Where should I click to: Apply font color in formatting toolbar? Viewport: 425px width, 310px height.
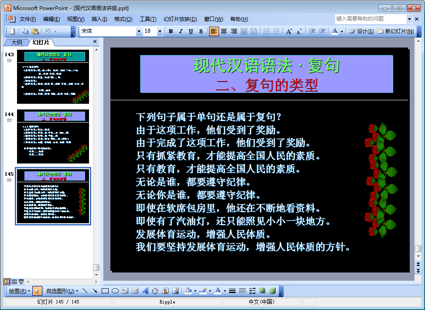[x=335, y=31]
